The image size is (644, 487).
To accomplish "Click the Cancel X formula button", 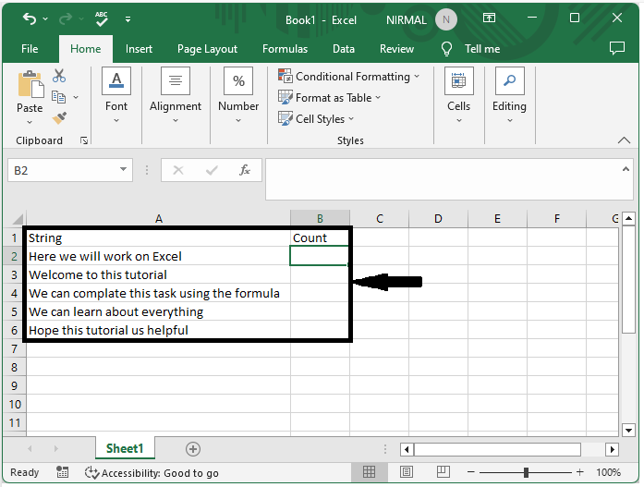I will click(x=178, y=170).
